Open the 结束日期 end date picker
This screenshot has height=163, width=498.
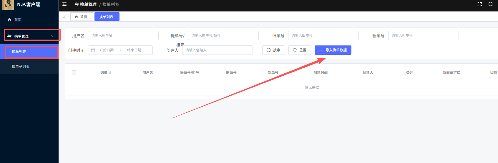click(134, 50)
